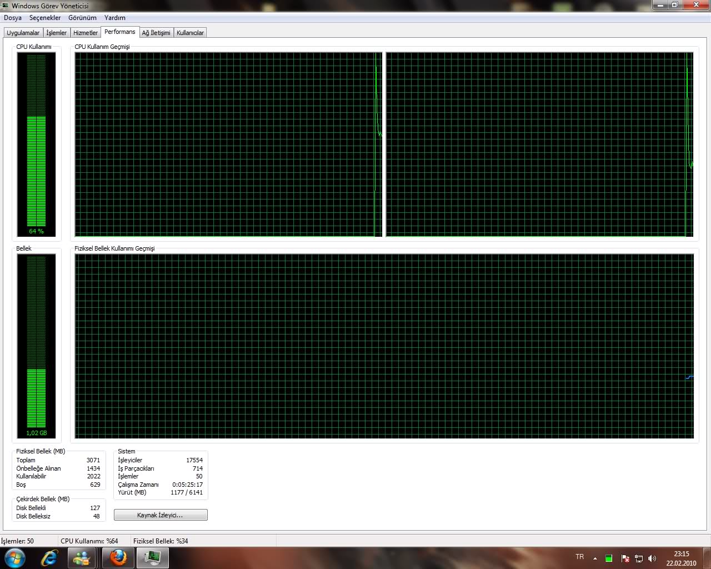Click the CPU Kullanımı 64 % gauge
The width and height of the screenshot is (711, 569).
point(37,144)
